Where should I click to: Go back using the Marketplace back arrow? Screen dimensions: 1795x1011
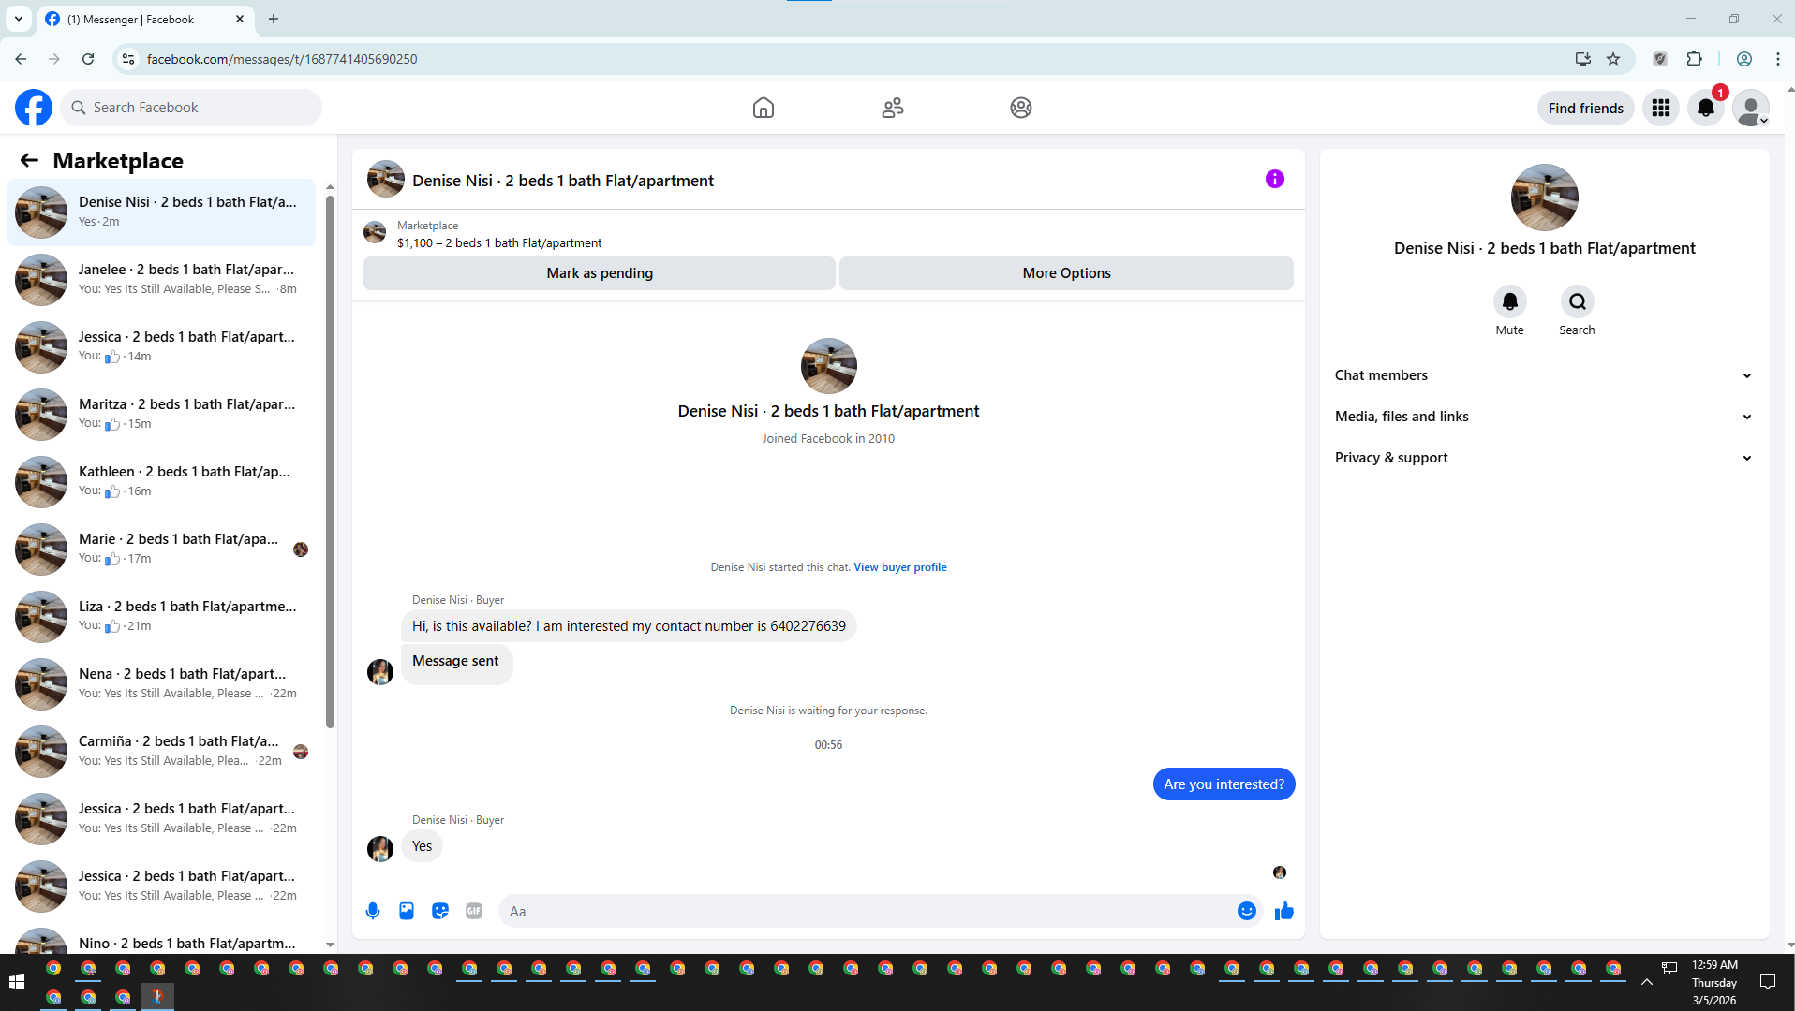(x=29, y=161)
